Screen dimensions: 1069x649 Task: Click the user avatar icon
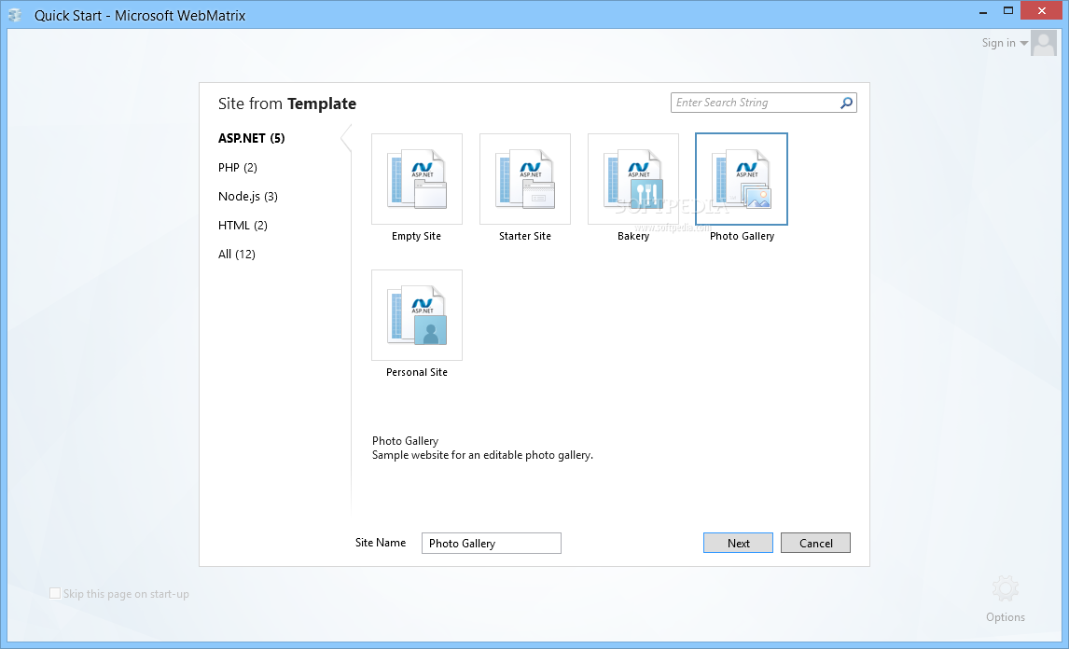[1043, 43]
